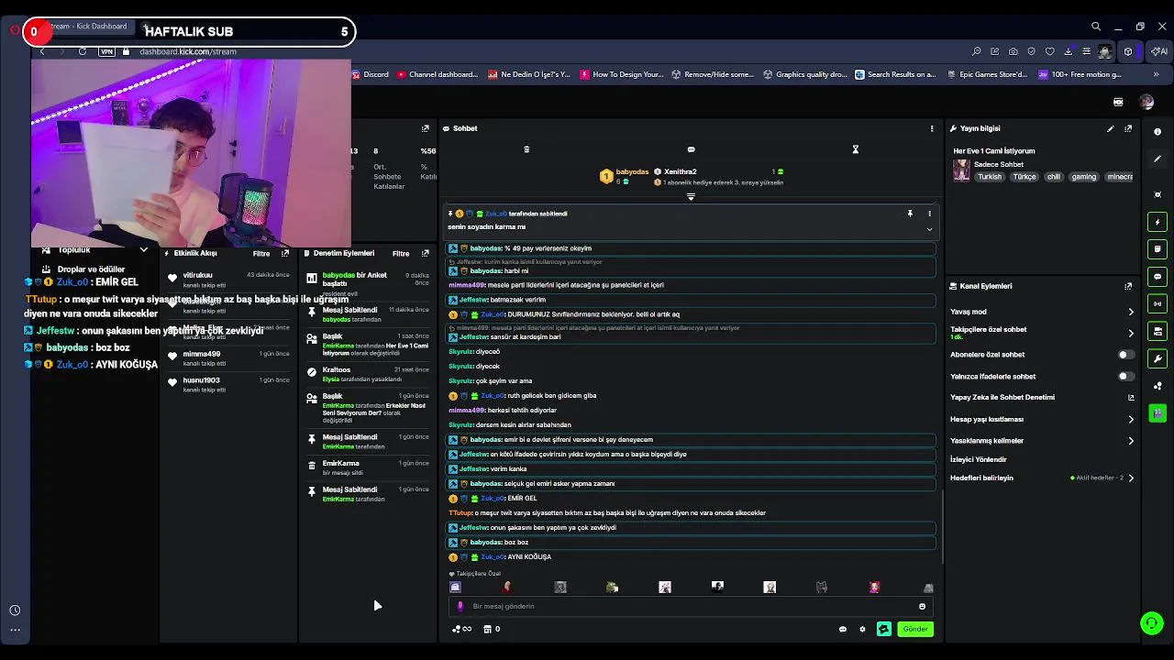Open Sohbet panel three-dot options menu
1174x660 pixels.
[x=932, y=128]
